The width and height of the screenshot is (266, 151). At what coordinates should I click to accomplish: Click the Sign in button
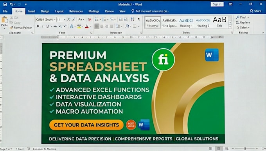[x=217, y=4]
